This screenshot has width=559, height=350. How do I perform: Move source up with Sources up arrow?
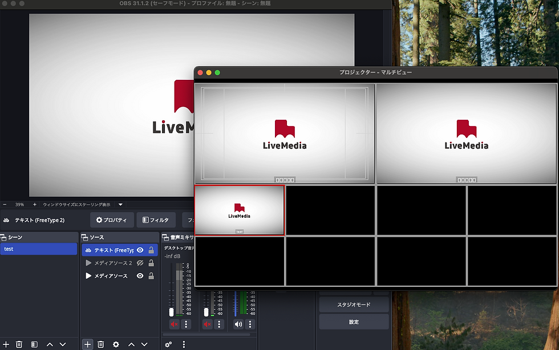(x=132, y=344)
